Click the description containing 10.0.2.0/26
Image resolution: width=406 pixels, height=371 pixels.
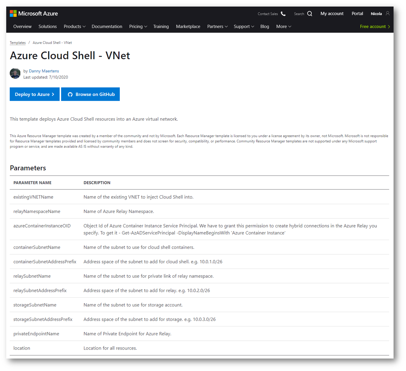(x=147, y=291)
